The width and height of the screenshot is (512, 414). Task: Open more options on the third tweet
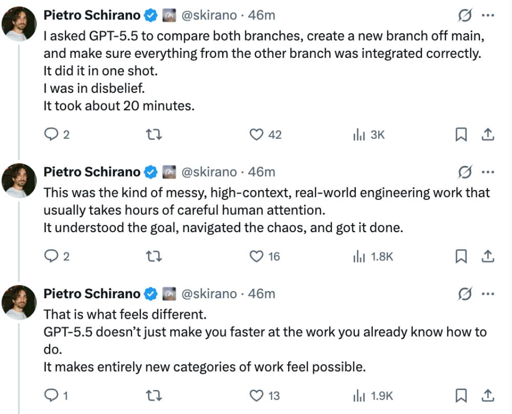pos(488,294)
